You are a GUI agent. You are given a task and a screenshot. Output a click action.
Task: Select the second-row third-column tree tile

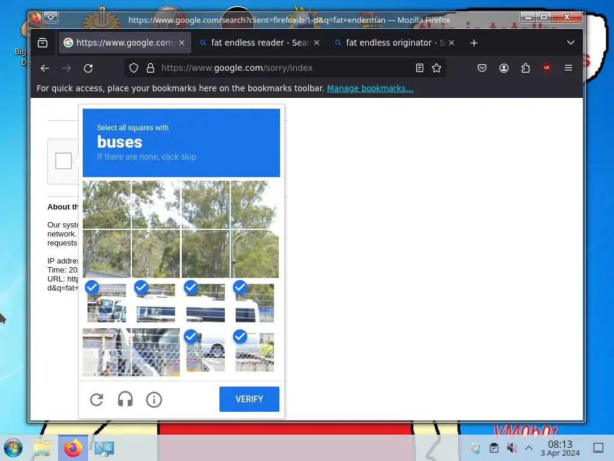coord(205,254)
